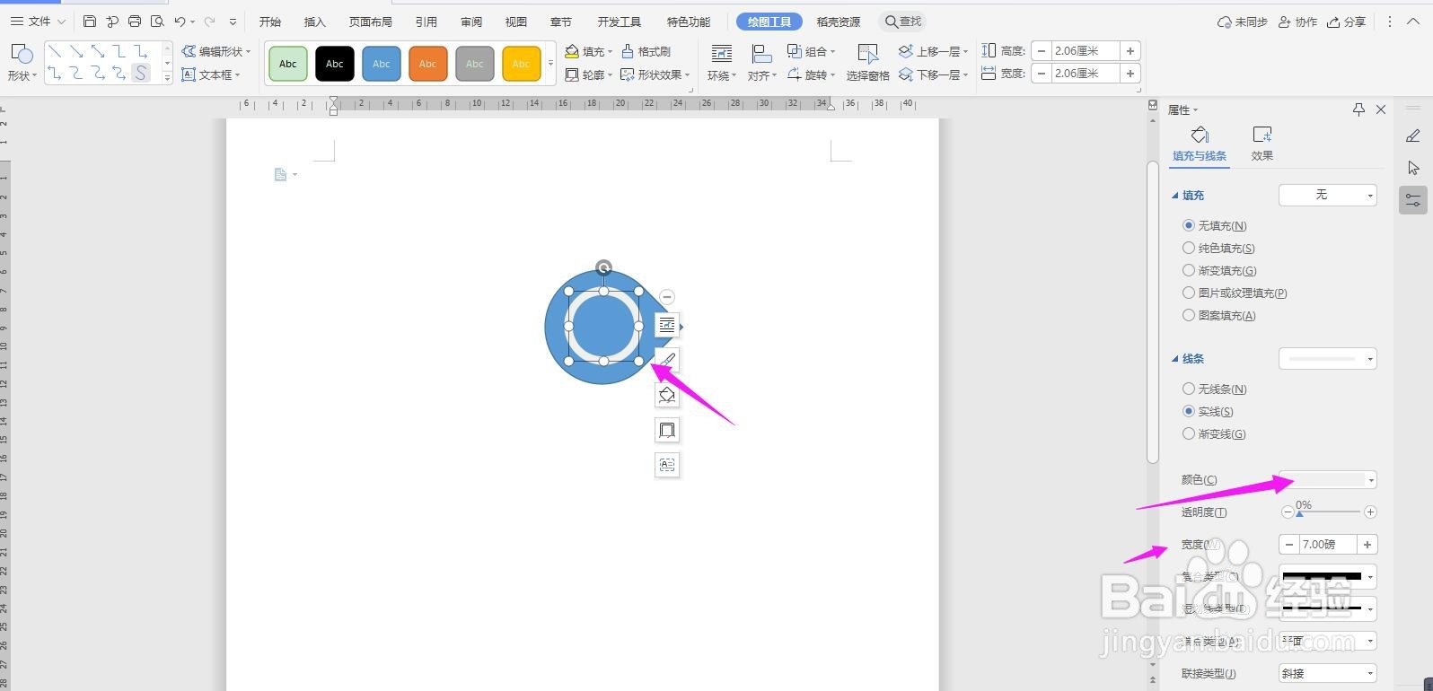Image resolution: width=1433 pixels, height=691 pixels.
Task: Click the layout options floating icon
Action: coord(667,326)
